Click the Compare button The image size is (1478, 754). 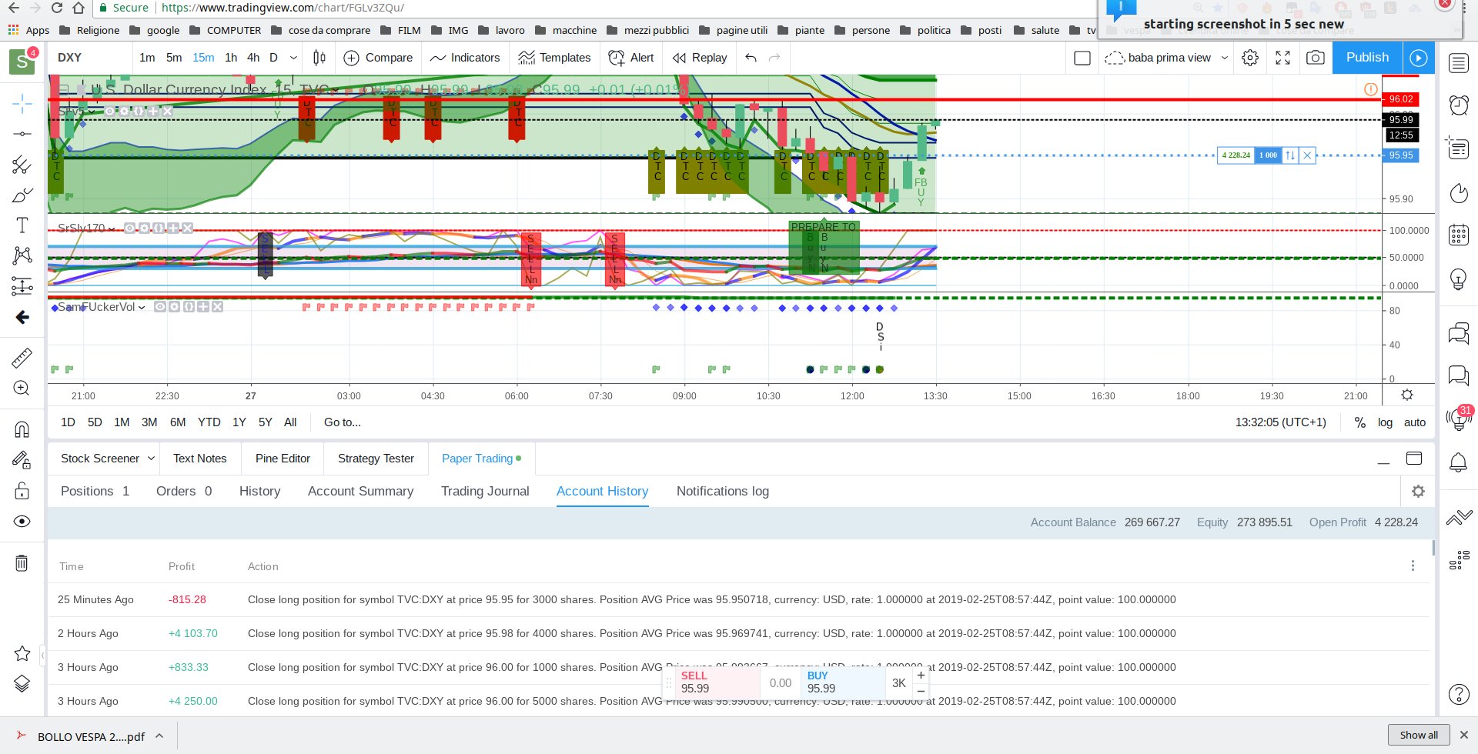[378, 58]
